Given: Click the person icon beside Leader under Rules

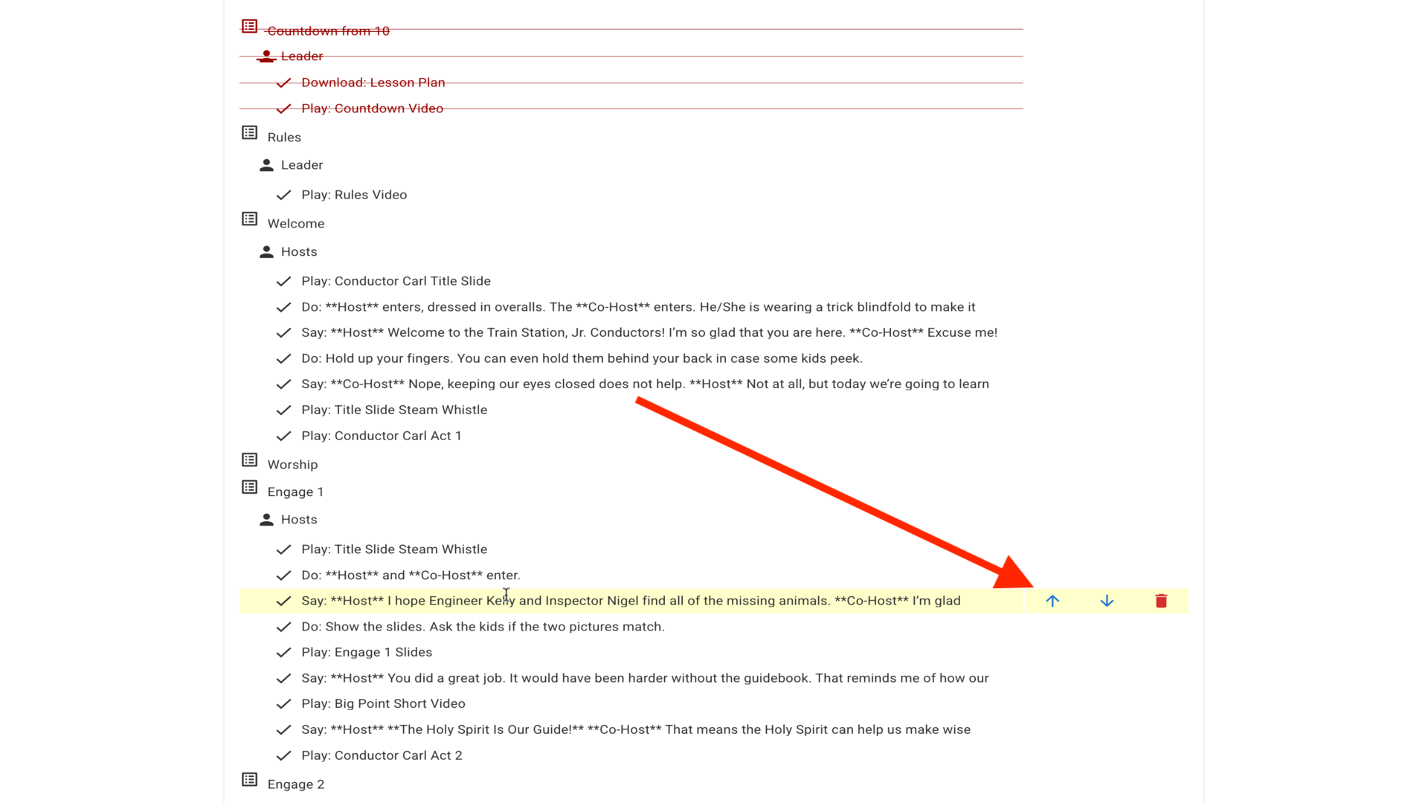Looking at the screenshot, I should (266, 165).
